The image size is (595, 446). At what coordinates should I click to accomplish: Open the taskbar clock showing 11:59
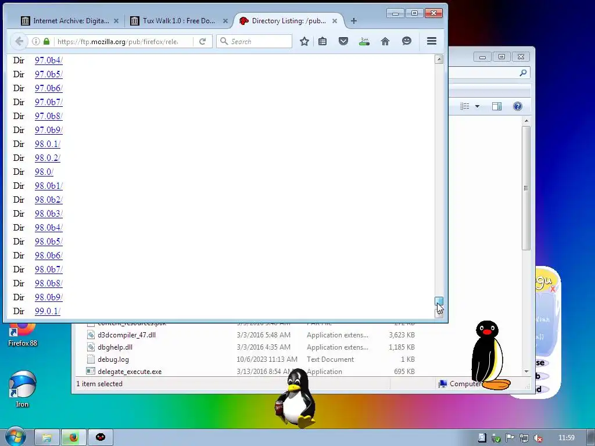(x=566, y=438)
